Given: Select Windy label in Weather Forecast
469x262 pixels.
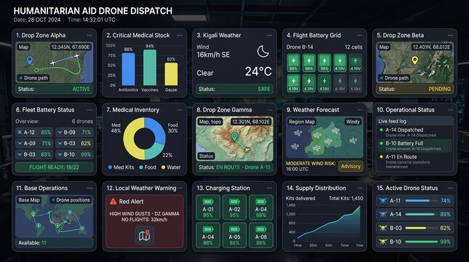Looking at the screenshot, I should pos(353,122).
